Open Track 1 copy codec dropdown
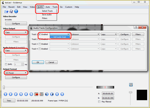The height and width of the screenshot is (108, 150). 109,34
